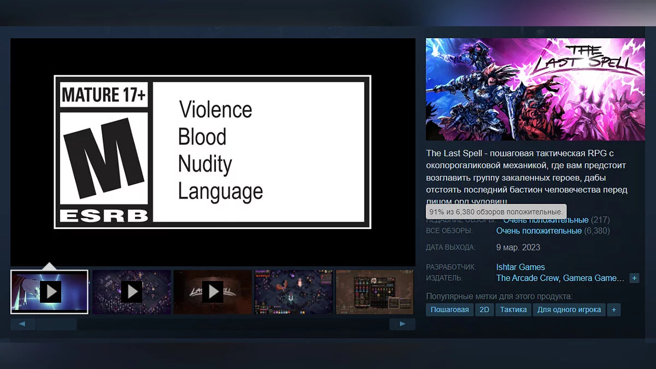
Task: Click the ESRB rating video area
Action: click(x=213, y=152)
